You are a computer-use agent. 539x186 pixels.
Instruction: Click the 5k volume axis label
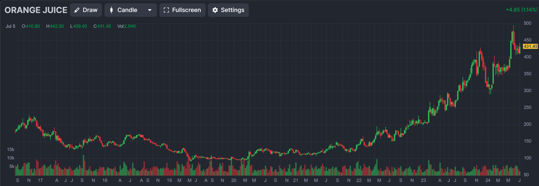(x=12, y=166)
